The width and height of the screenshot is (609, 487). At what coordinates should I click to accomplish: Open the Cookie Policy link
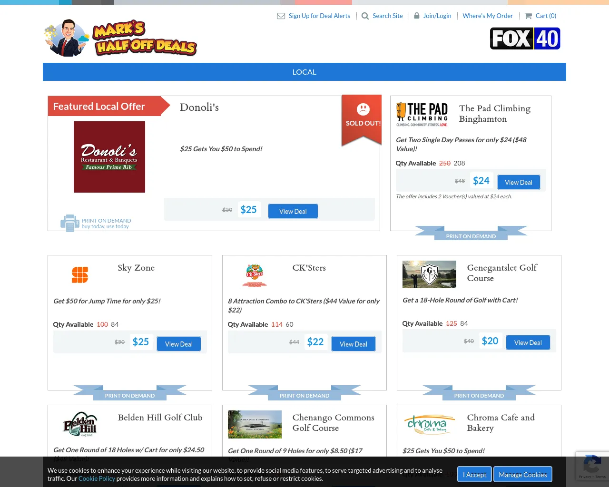click(97, 478)
